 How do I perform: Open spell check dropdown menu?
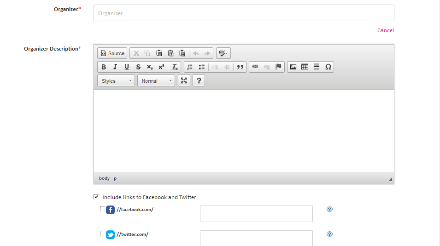tap(223, 53)
